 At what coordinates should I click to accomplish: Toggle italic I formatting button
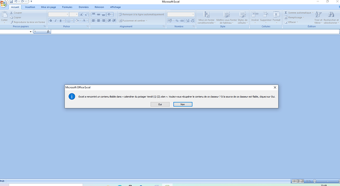point(56,21)
